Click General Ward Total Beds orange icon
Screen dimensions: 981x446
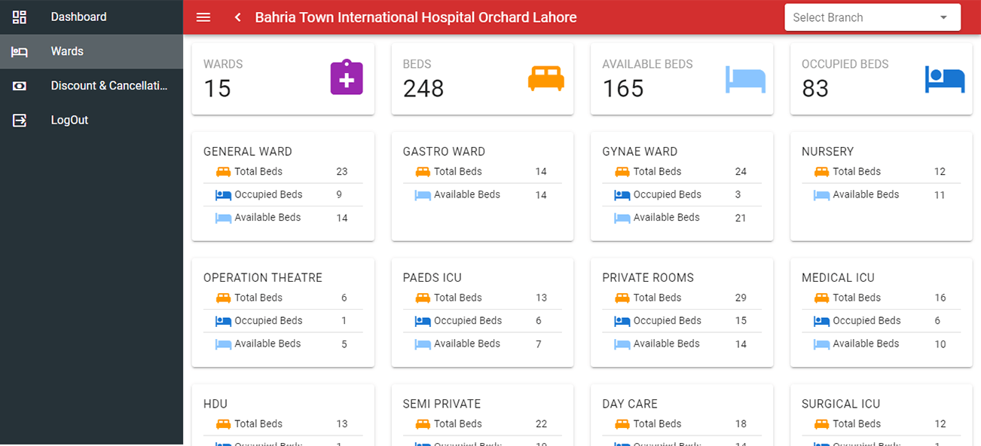223,172
